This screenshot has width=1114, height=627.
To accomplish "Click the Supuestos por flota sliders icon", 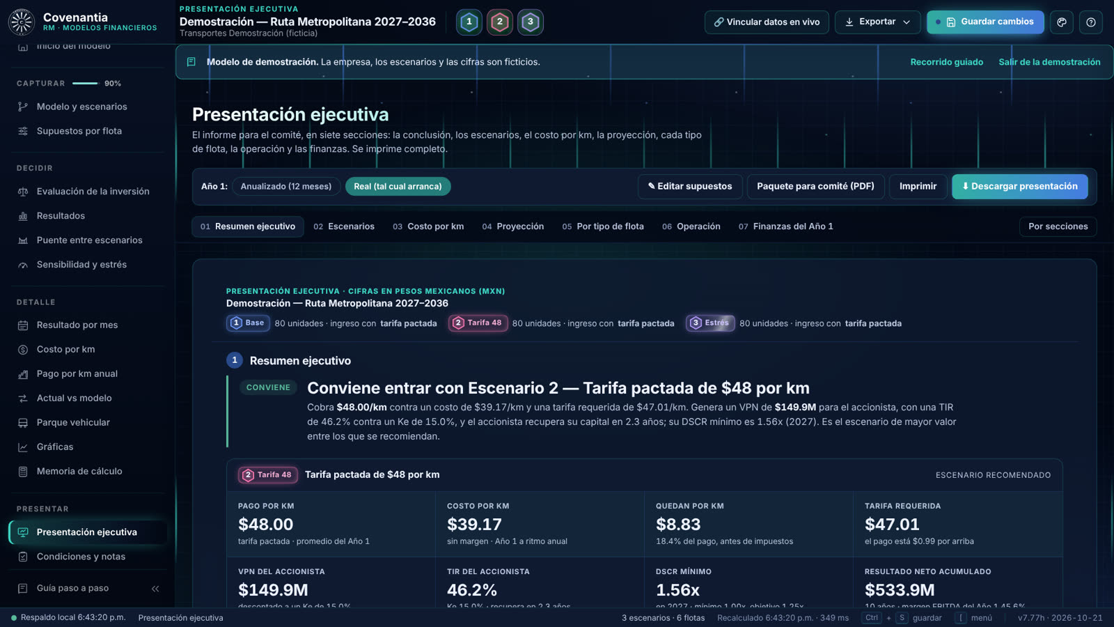I will [x=23, y=131].
